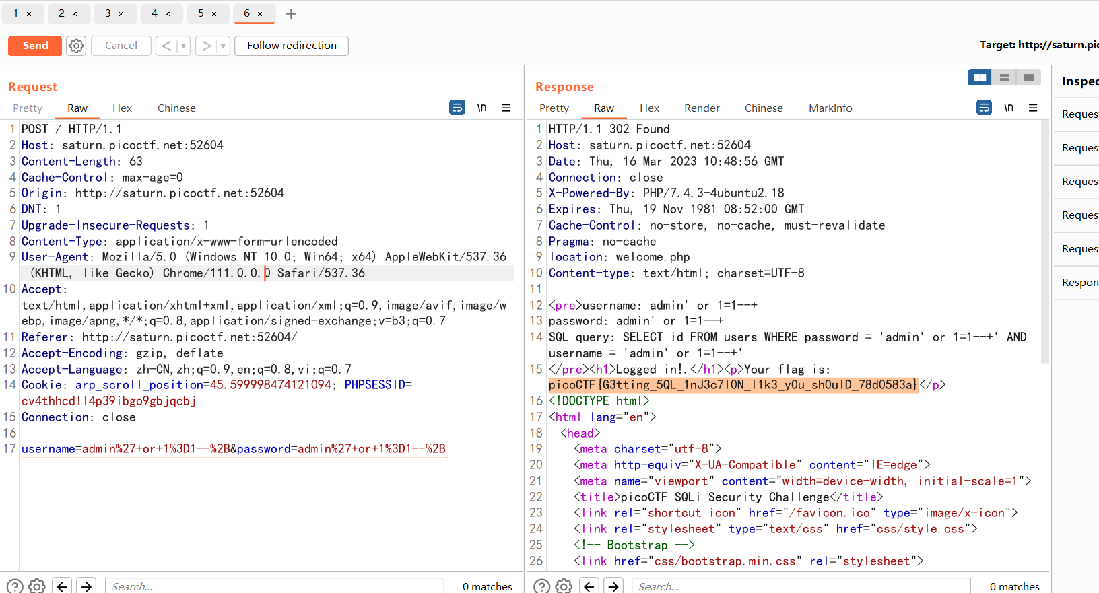Click Follow redirection button
Screen dimensions: 1099x593
pyautogui.click(x=292, y=46)
